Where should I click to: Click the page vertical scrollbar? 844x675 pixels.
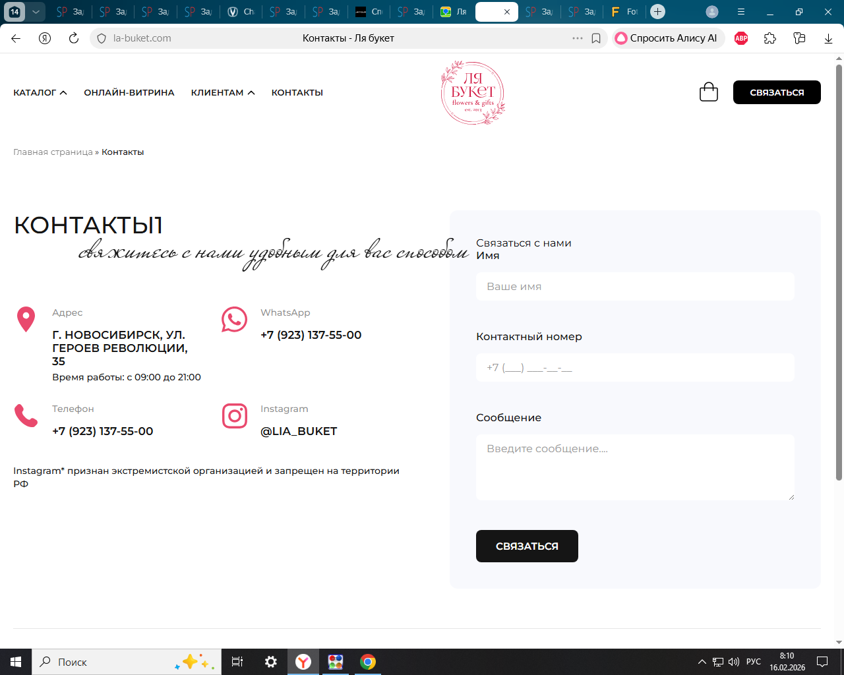(839, 272)
